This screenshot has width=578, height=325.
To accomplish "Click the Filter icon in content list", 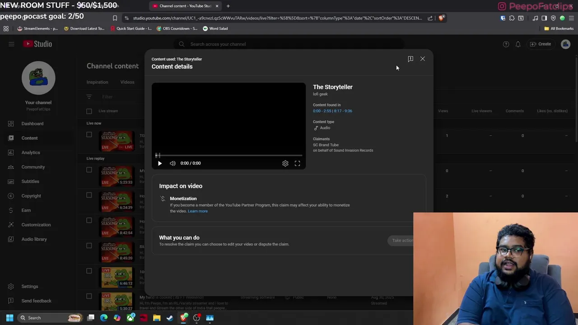I will coord(89,97).
